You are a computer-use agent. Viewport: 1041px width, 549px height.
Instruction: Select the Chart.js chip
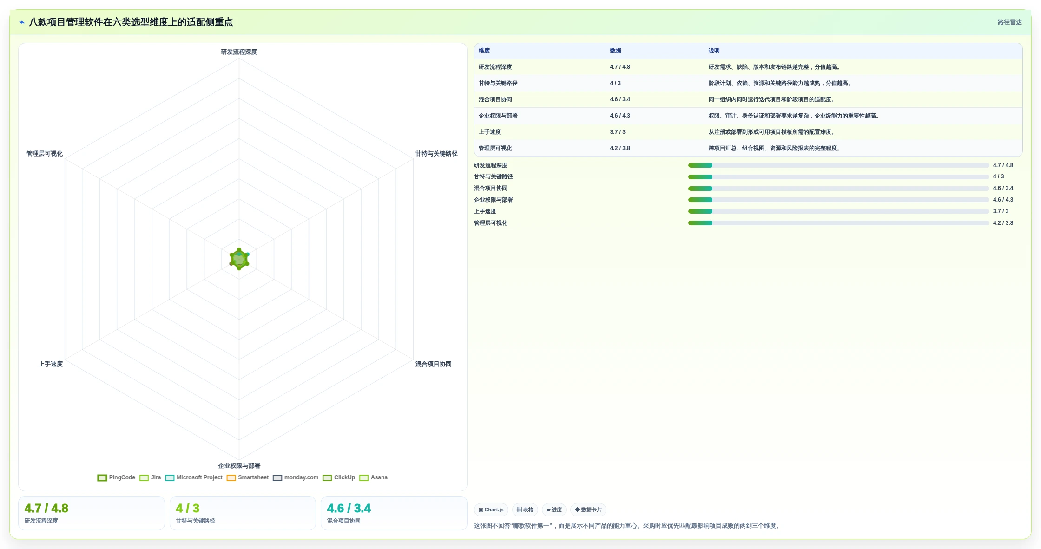(x=491, y=510)
